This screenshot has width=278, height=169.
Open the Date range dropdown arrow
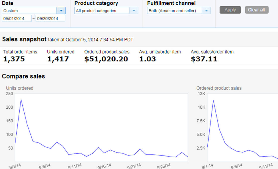pos(61,10)
